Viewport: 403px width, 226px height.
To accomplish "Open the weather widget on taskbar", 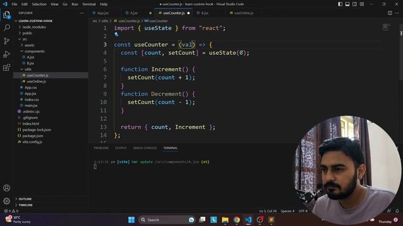I will click(x=18, y=220).
